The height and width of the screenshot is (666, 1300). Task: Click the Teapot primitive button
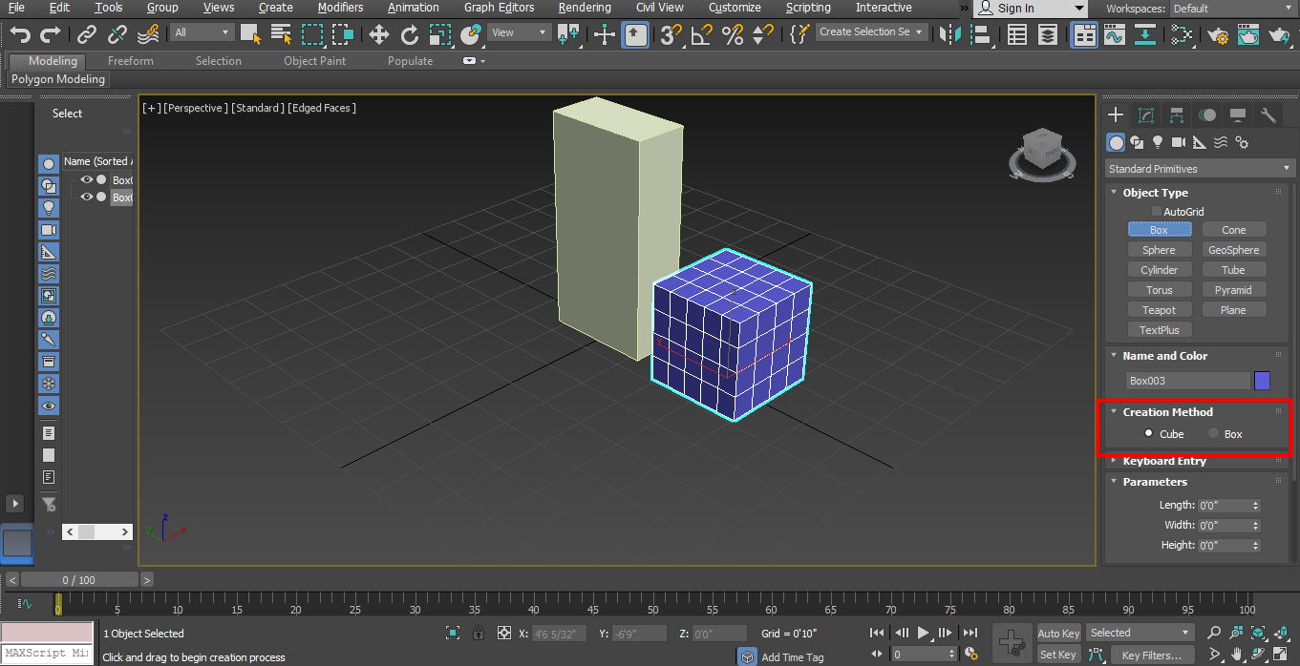pos(1159,309)
